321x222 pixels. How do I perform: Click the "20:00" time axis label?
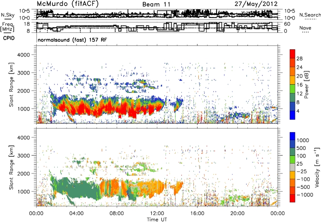(237, 214)
